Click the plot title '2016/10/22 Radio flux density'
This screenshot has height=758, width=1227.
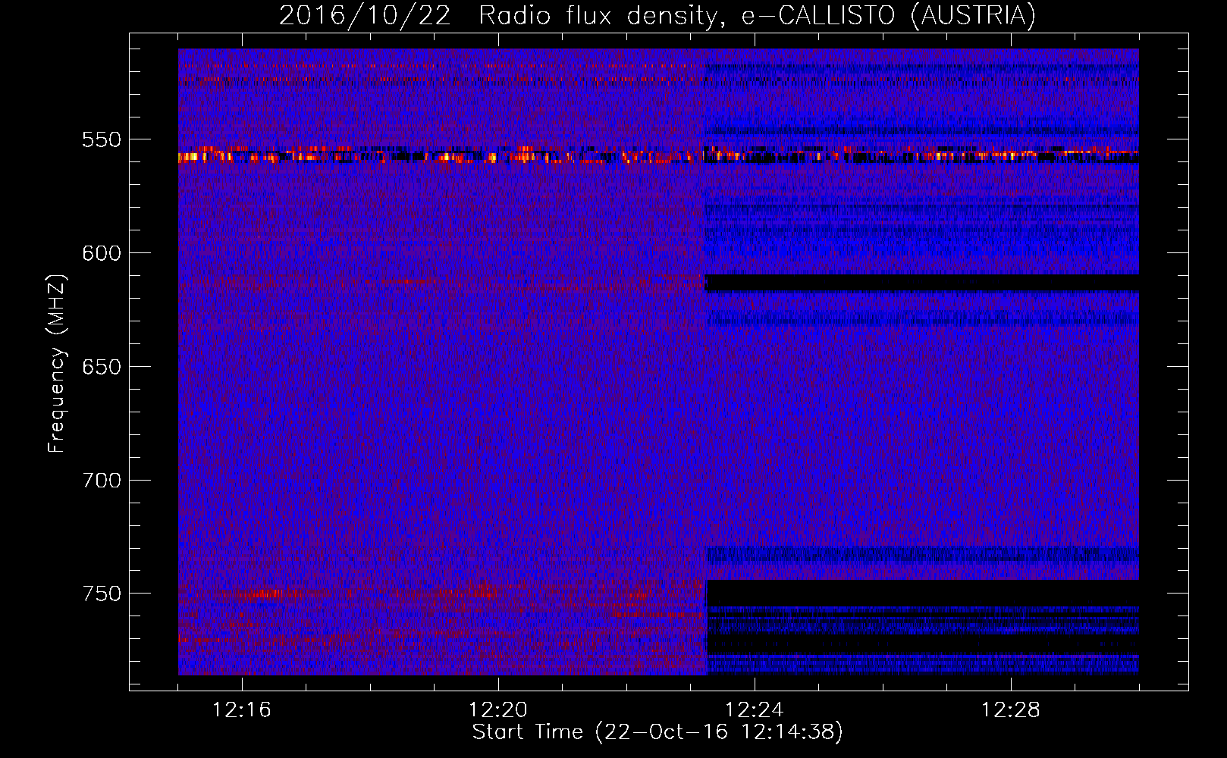(x=657, y=15)
